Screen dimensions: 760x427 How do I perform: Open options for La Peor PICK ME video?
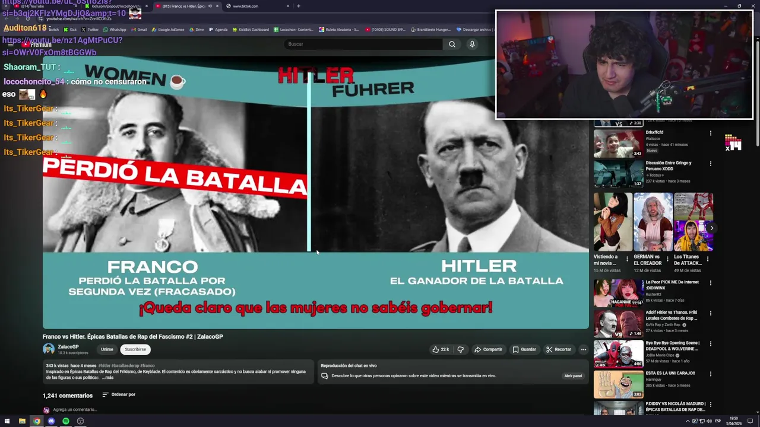tap(710, 283)
